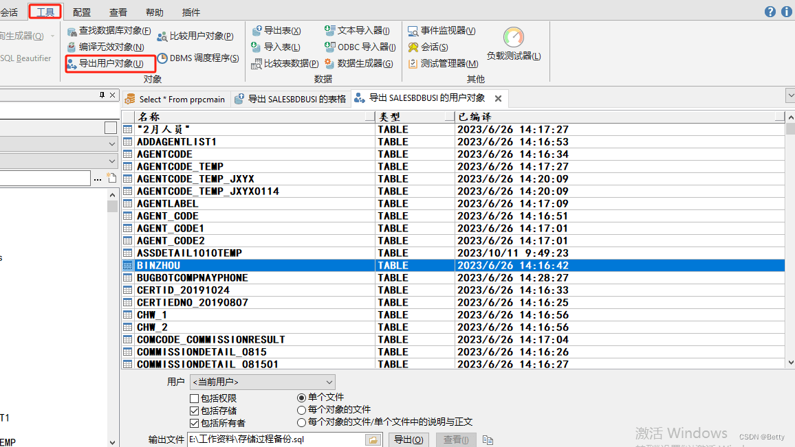Open the ODBC导入器 importer

click(x=360, y=47)
